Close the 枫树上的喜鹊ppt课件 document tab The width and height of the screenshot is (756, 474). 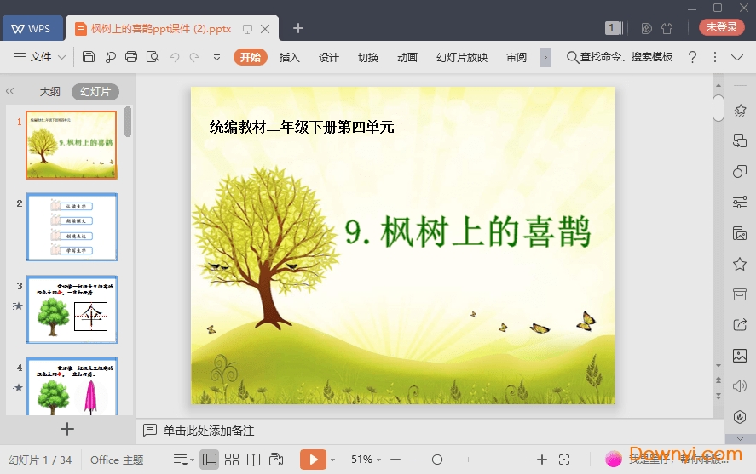click(x=265, y=29)
